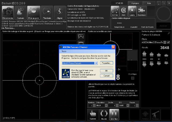Click the Capturer hand button

[x=93, y=114]
